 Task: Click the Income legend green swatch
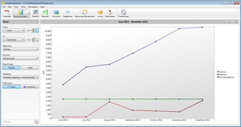pos(218,72)
